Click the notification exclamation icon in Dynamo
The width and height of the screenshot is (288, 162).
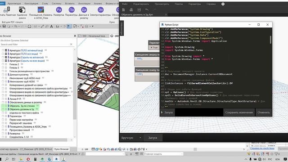(223, 4)
